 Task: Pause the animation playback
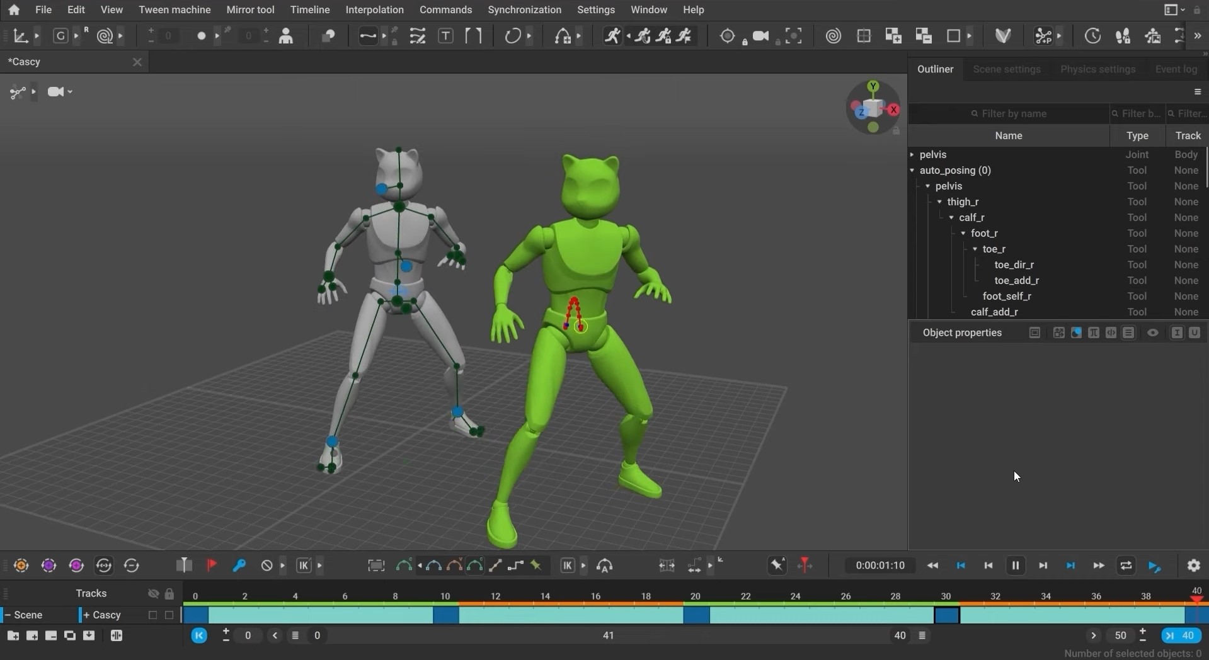pyautogui.click(x=1016, y=566)
